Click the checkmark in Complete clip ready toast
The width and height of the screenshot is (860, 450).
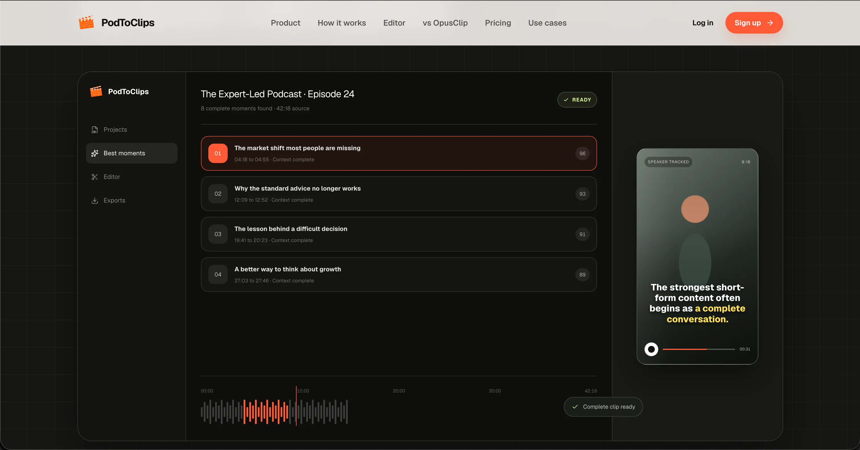coord(575,407)
